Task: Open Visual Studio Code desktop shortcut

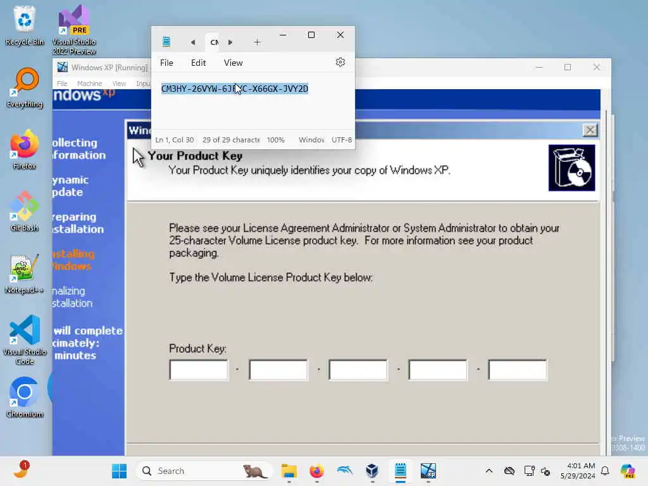Action: 25,340
